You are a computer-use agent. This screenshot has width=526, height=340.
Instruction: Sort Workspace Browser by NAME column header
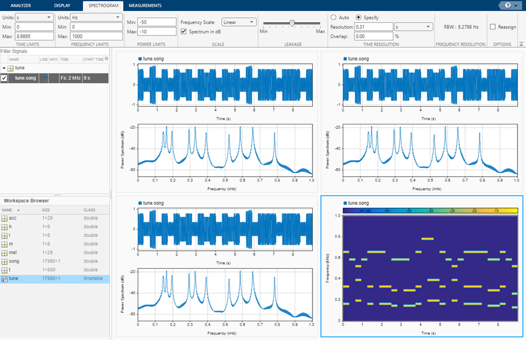click(x=7, y=210)
